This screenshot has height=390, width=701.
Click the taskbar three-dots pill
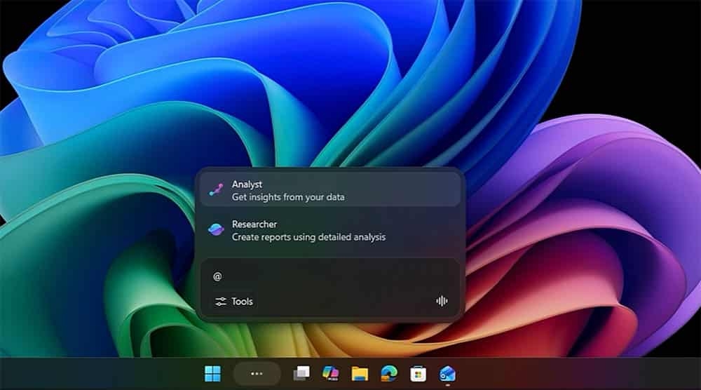pos(257,373)
